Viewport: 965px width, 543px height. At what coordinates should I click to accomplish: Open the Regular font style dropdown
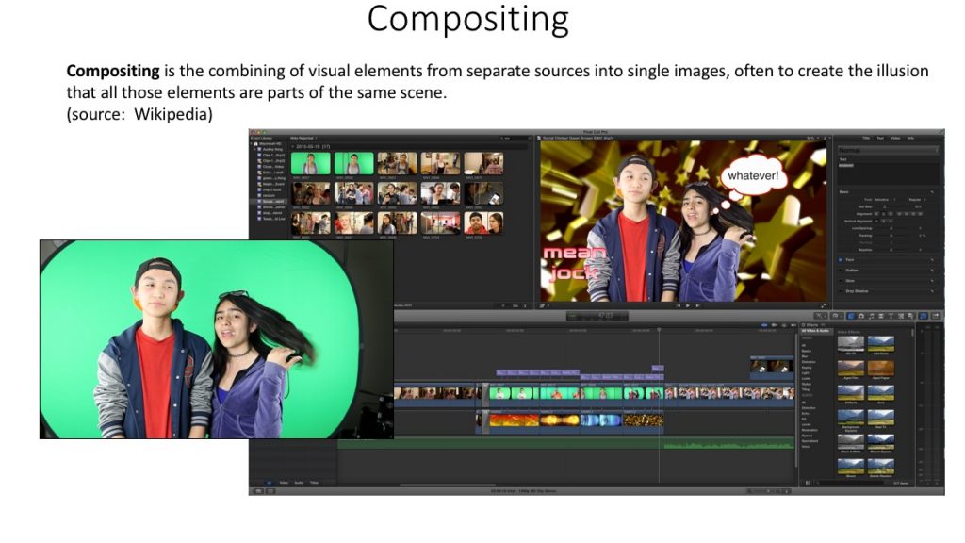pyautogui.click(x=918, y=200)
